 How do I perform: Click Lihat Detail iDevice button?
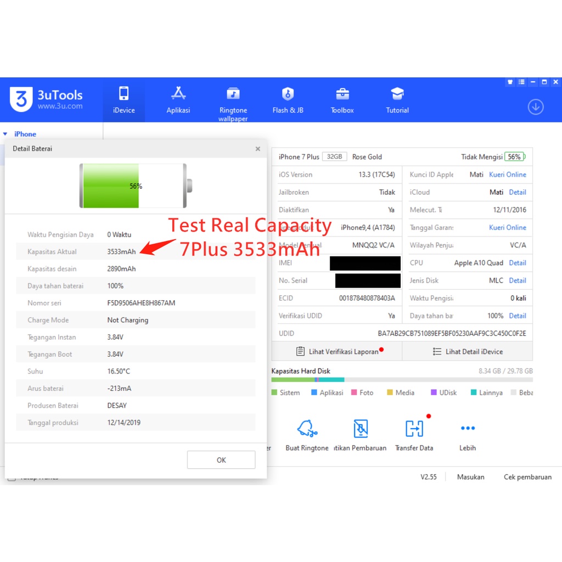click(x=468, y=352)
